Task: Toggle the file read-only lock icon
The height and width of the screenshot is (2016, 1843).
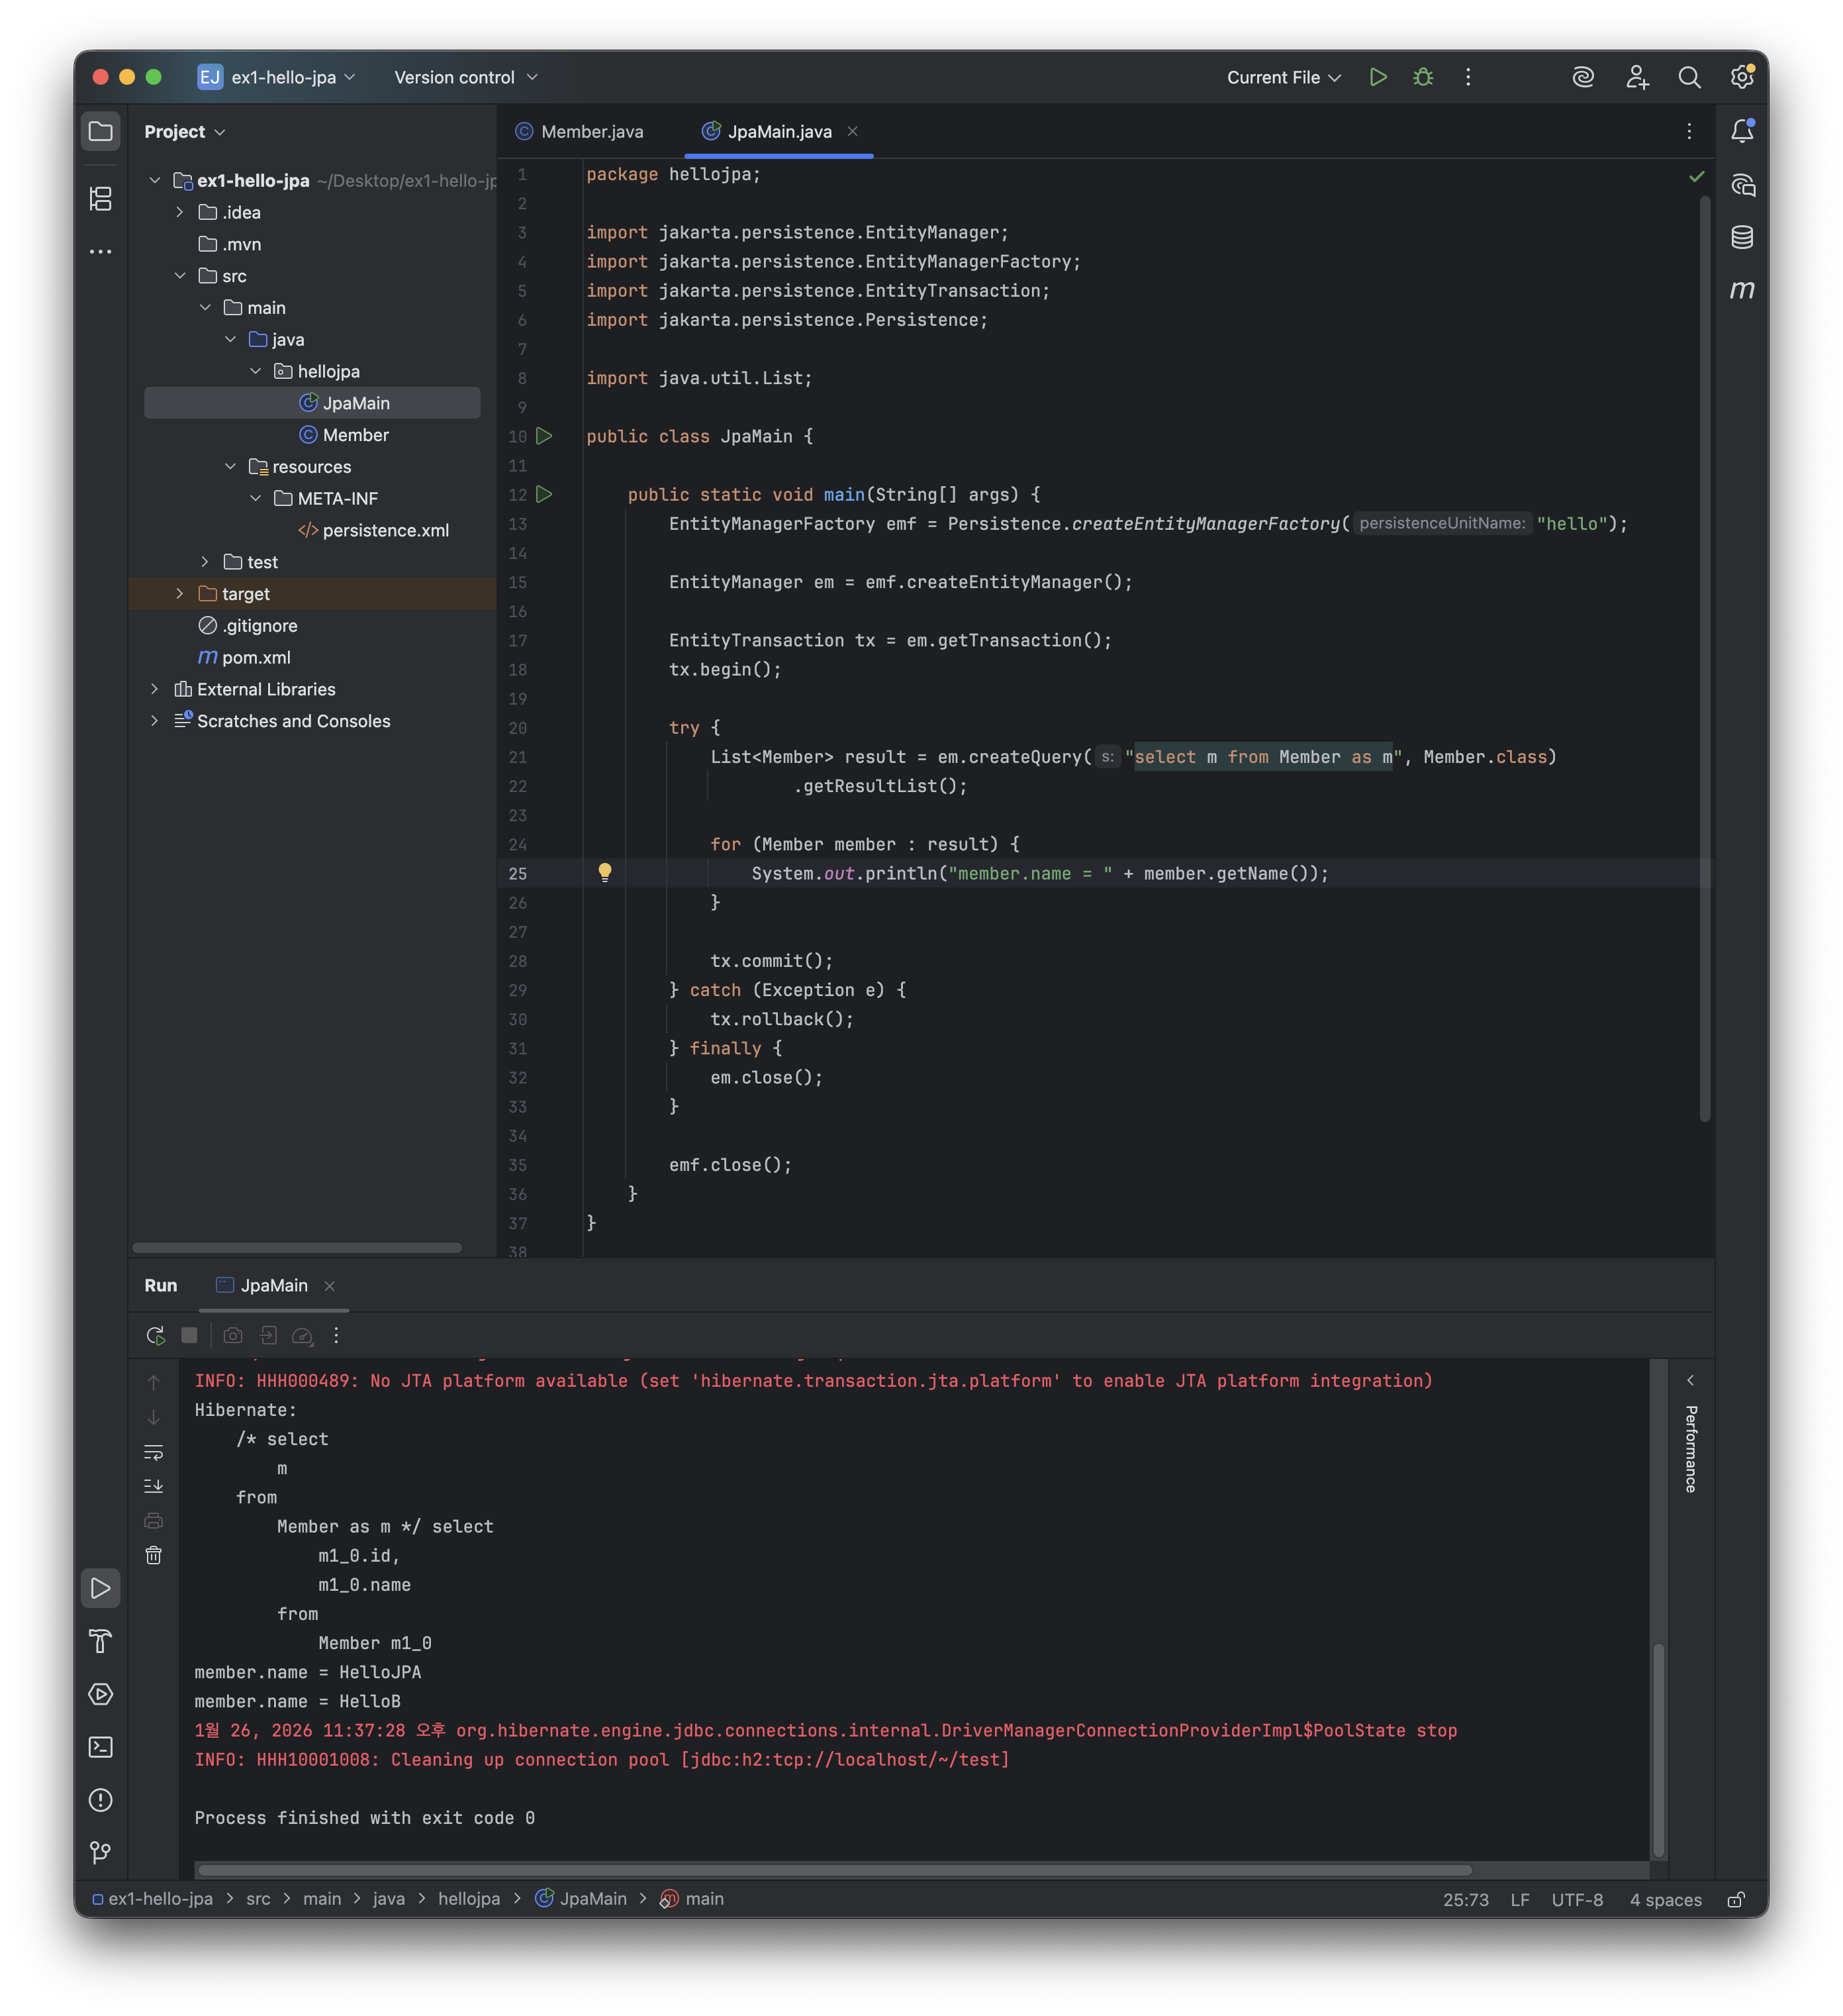Action: [1736, 1899]
